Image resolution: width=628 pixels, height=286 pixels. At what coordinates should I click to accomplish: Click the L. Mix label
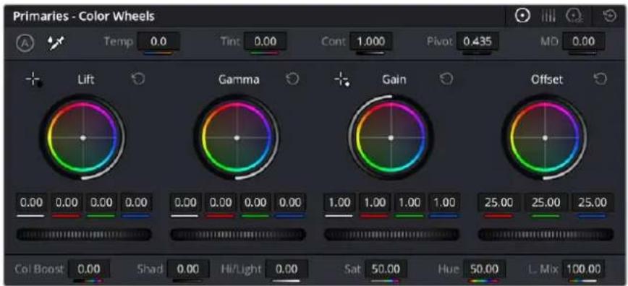tap(543, 269)
